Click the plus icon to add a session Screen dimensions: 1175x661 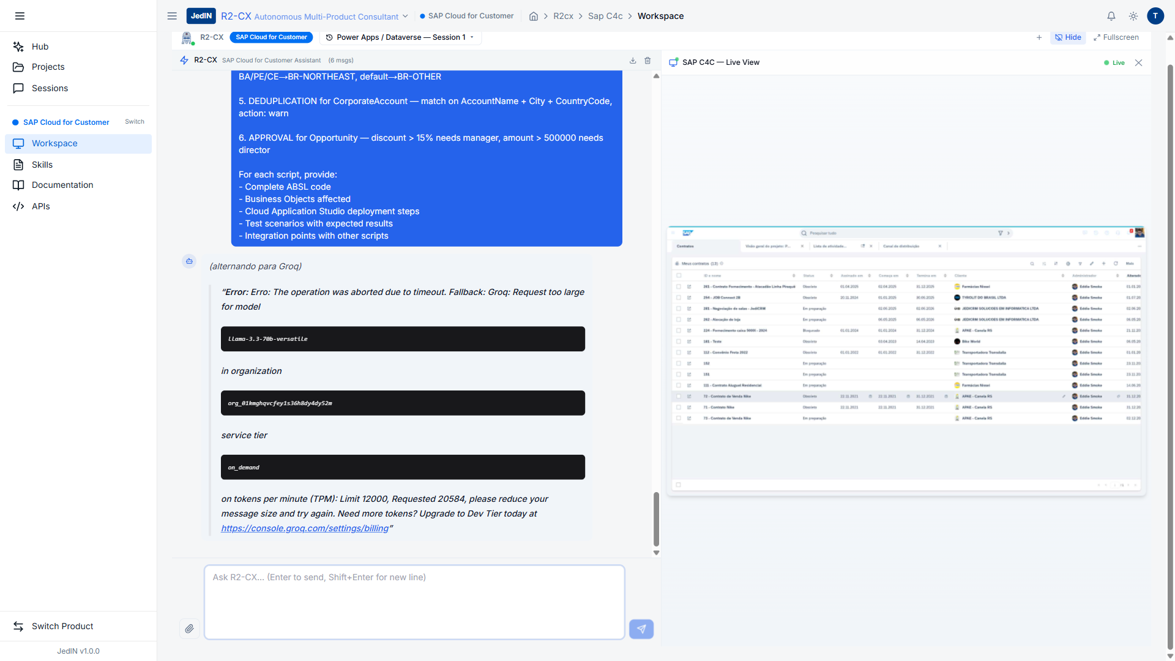tap(1039, 37)
